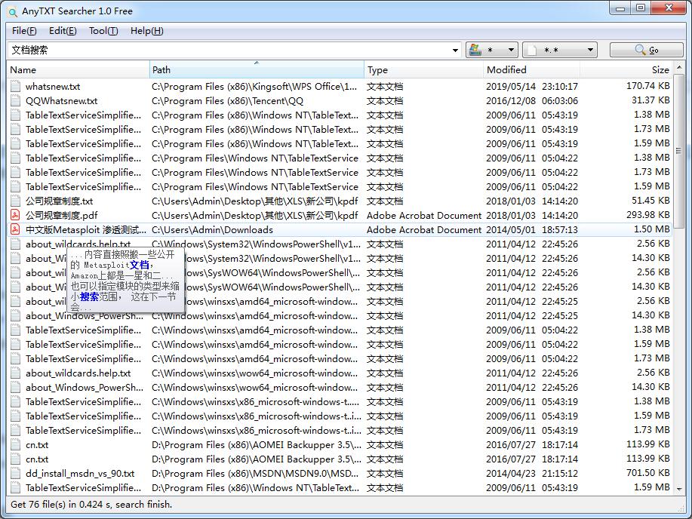Screen dimensions: 692x519
Task: Open the File menu
Action: point(24,31)
